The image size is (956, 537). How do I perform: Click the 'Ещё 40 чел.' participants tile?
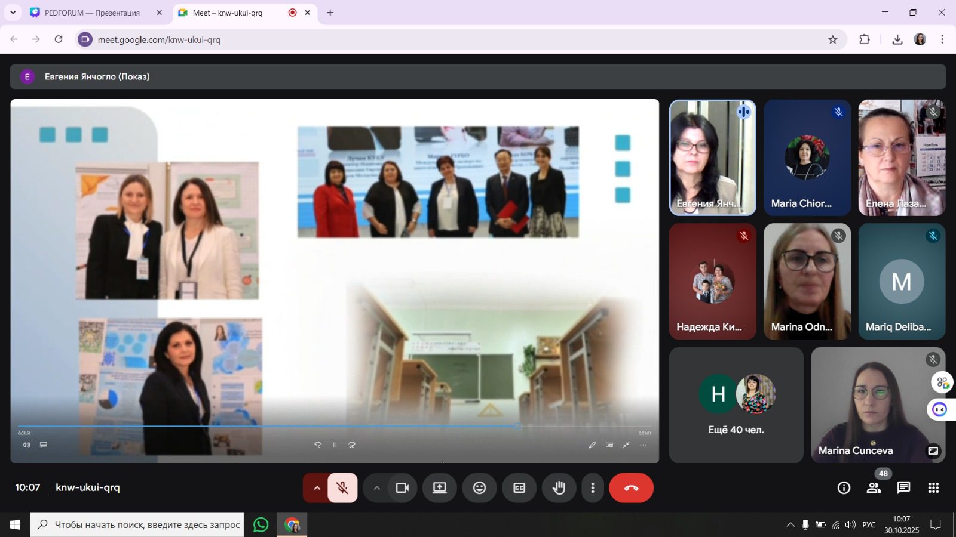tap(736, 405)
